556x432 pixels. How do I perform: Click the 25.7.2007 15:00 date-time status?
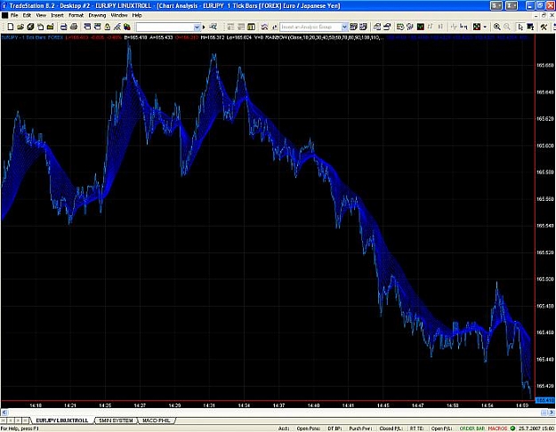click(536, 428)
